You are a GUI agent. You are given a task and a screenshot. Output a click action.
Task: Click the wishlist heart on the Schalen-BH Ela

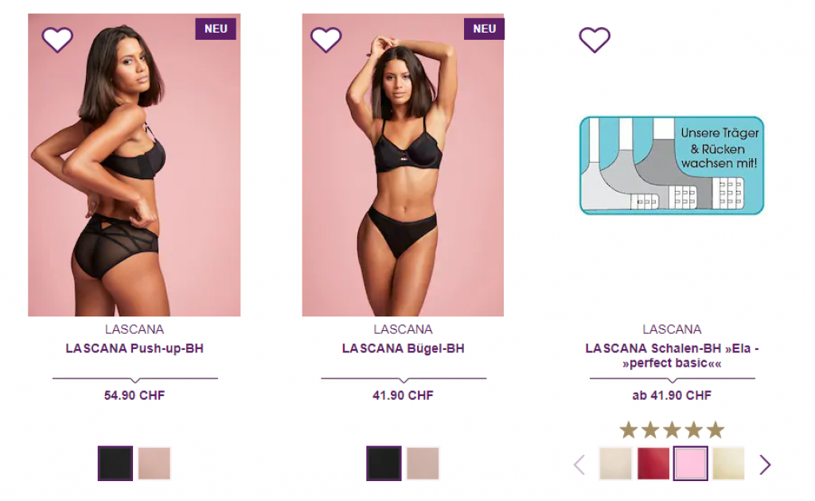(x=595, y=40)
